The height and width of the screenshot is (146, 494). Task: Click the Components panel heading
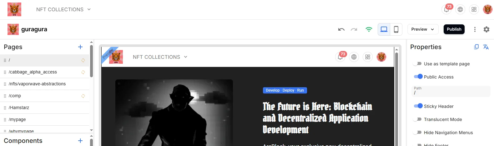coord(23,141)
